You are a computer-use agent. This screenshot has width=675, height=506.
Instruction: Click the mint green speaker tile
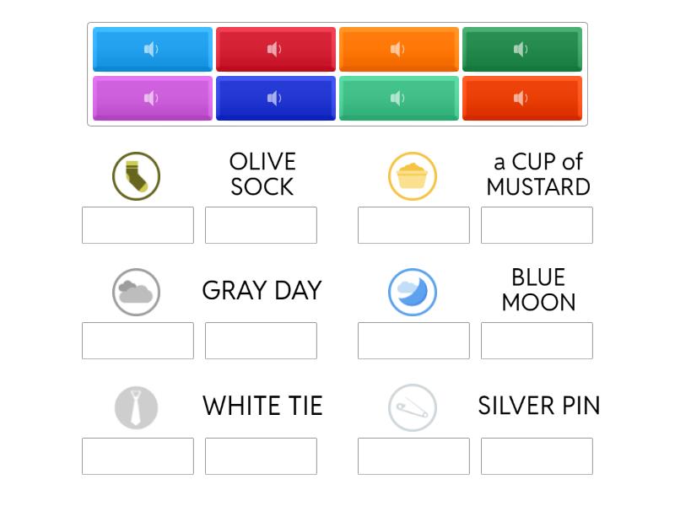398,99
